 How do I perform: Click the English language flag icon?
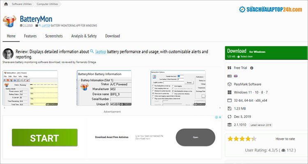pyautogui.click(x=230, y=76)
